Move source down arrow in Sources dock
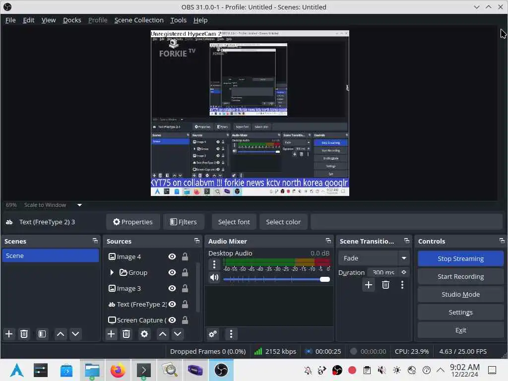 point(178,334)
